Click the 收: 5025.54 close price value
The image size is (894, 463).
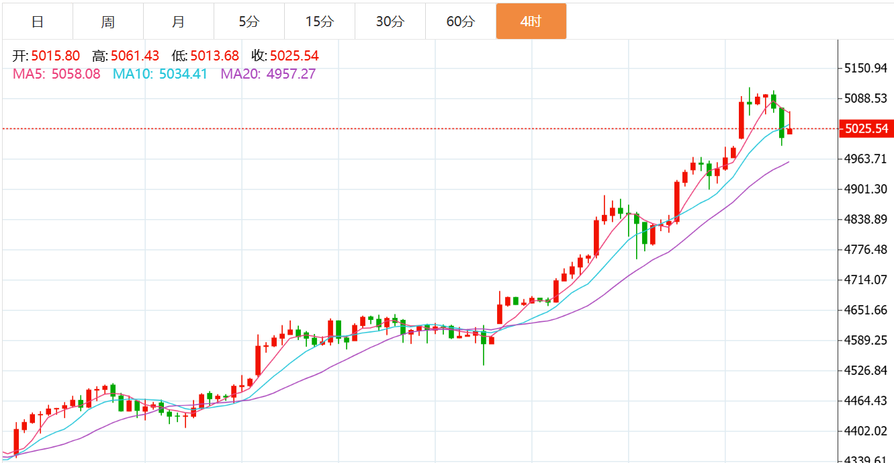click(x=285, y=56)
